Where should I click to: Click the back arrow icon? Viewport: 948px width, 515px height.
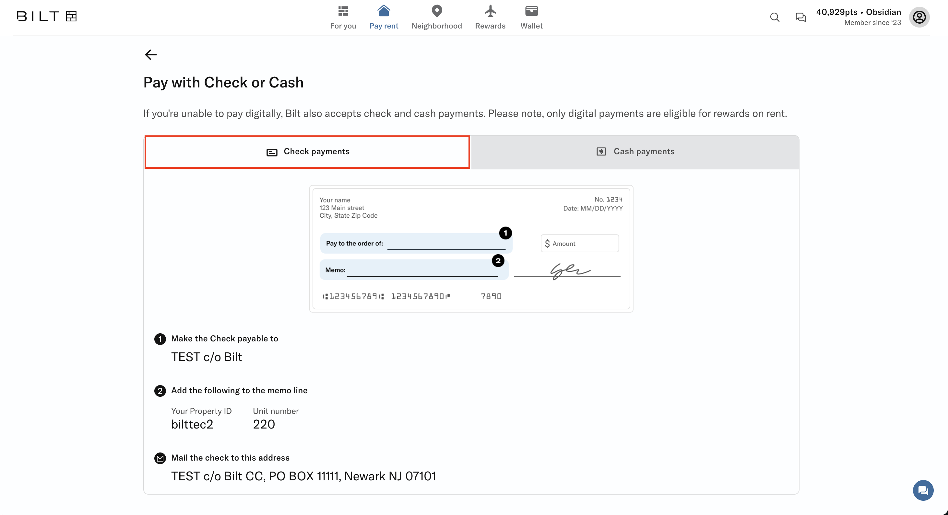click(151, 55)
